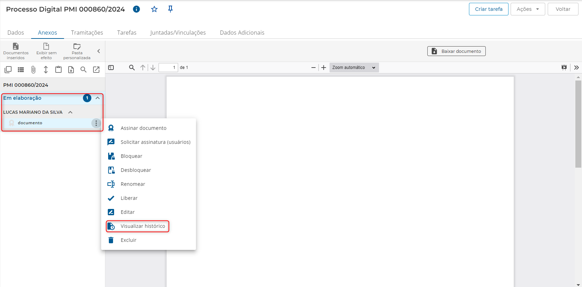
Task: Open Documentos inseridos view
Action: (16, 51)
